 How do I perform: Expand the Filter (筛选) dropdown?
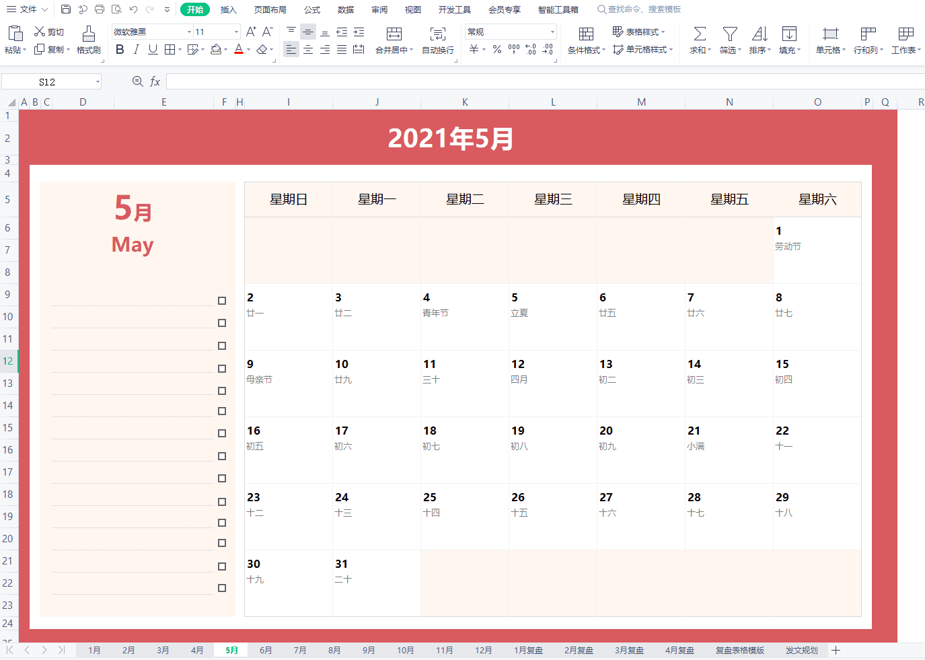[x=740, y=50]
